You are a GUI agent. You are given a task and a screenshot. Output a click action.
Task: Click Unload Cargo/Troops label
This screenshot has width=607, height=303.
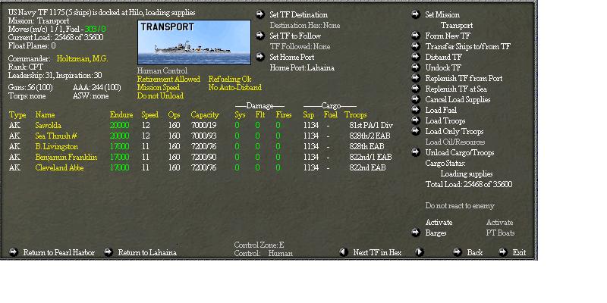click(x=460, y=153)
